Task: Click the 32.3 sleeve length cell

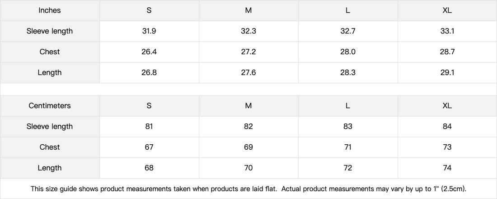Action: point(248,31)
